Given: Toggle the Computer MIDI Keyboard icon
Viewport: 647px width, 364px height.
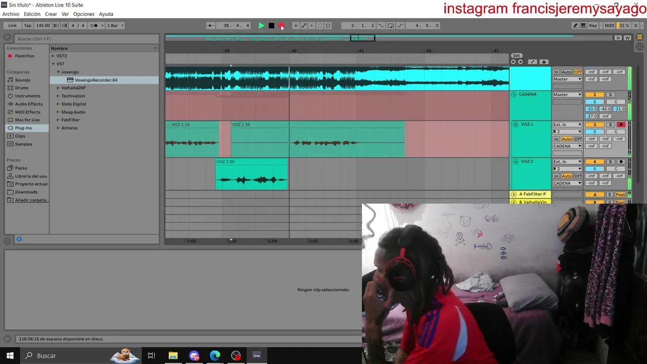Looking at the screenshot, I should [583, 25].
